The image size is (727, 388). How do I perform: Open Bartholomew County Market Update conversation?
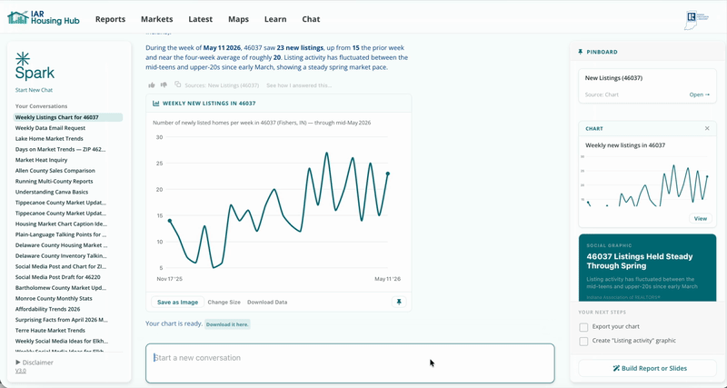[x=61, y=288]
